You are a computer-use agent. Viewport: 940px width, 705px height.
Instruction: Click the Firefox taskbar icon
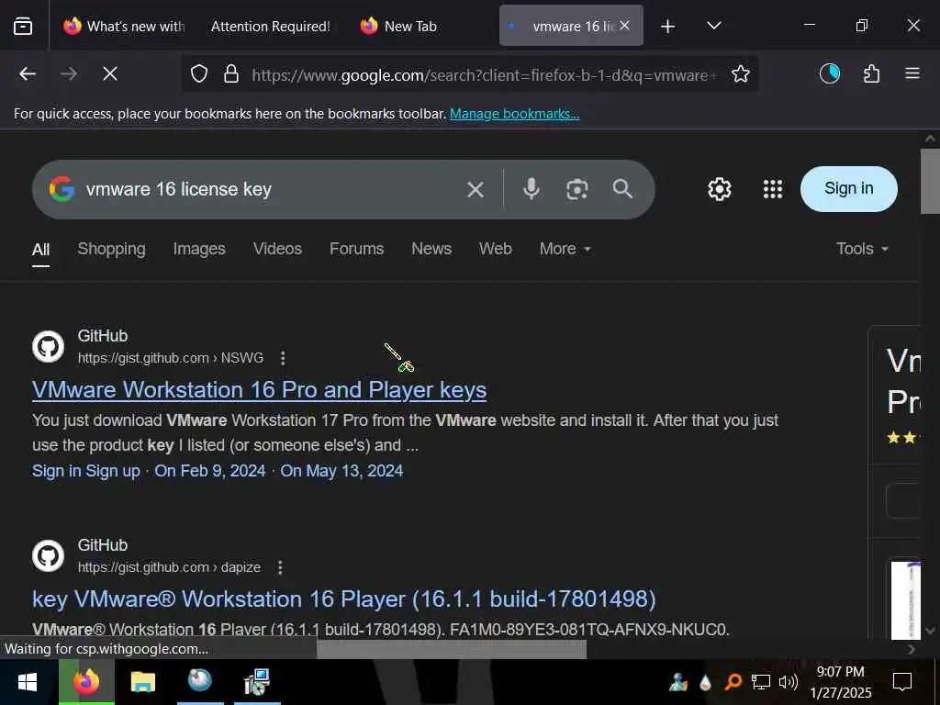pos(86,682)
